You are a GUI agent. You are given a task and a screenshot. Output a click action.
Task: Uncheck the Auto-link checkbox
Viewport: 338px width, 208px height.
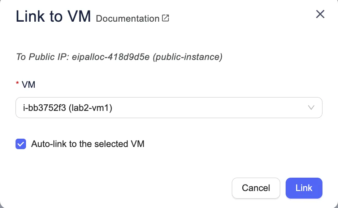[x=21, y=144]
